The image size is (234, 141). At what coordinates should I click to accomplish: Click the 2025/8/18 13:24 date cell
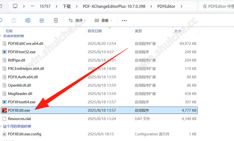(102, 119)
